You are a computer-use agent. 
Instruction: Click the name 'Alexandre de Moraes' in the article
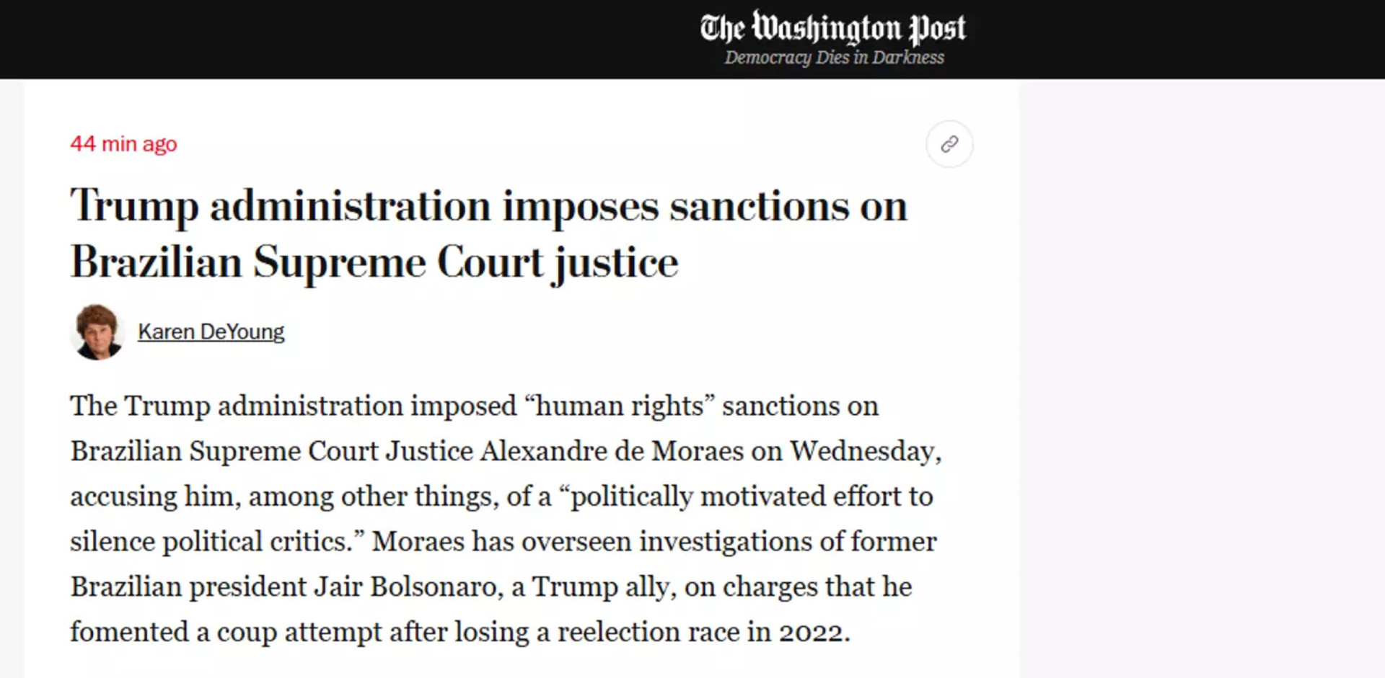pos(612,451)
